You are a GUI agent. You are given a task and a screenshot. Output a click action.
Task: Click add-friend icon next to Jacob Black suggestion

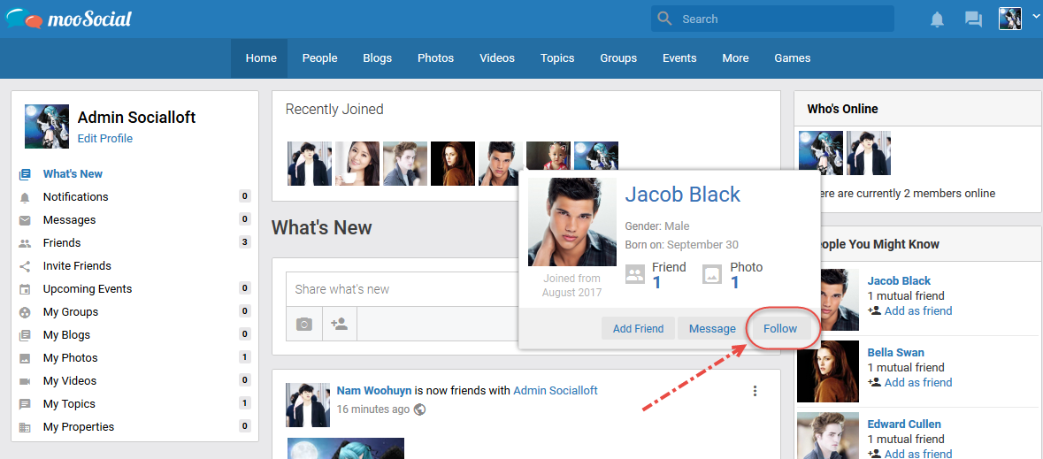(875, 310)
